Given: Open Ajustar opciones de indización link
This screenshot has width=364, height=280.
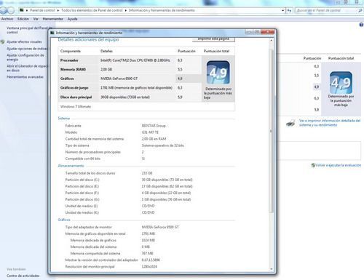Looking at the screenshot, I should [x=27, y=49].
